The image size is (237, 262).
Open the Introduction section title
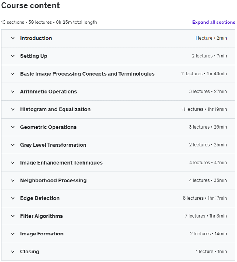click(36, 38)
